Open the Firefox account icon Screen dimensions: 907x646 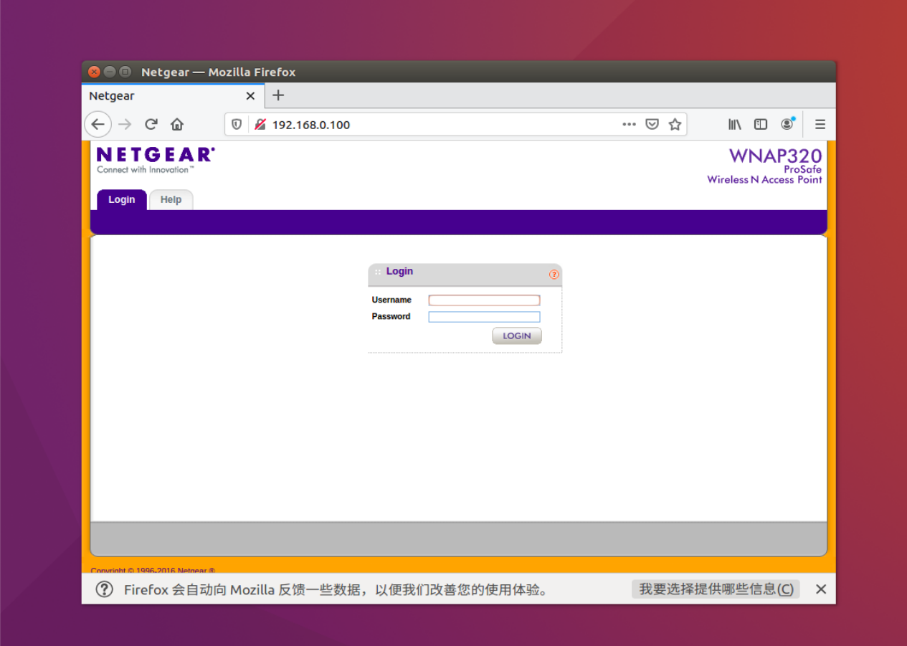click(x=787, y=124)
